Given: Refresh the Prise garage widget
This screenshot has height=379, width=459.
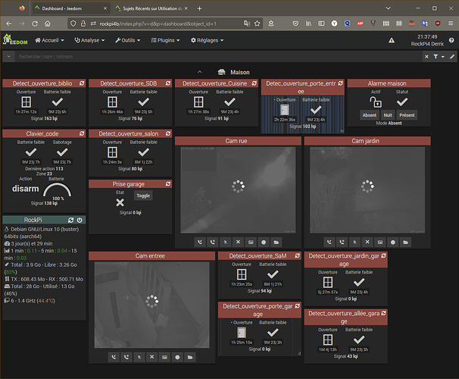Looking at the screenshot, I should (168, 183).
